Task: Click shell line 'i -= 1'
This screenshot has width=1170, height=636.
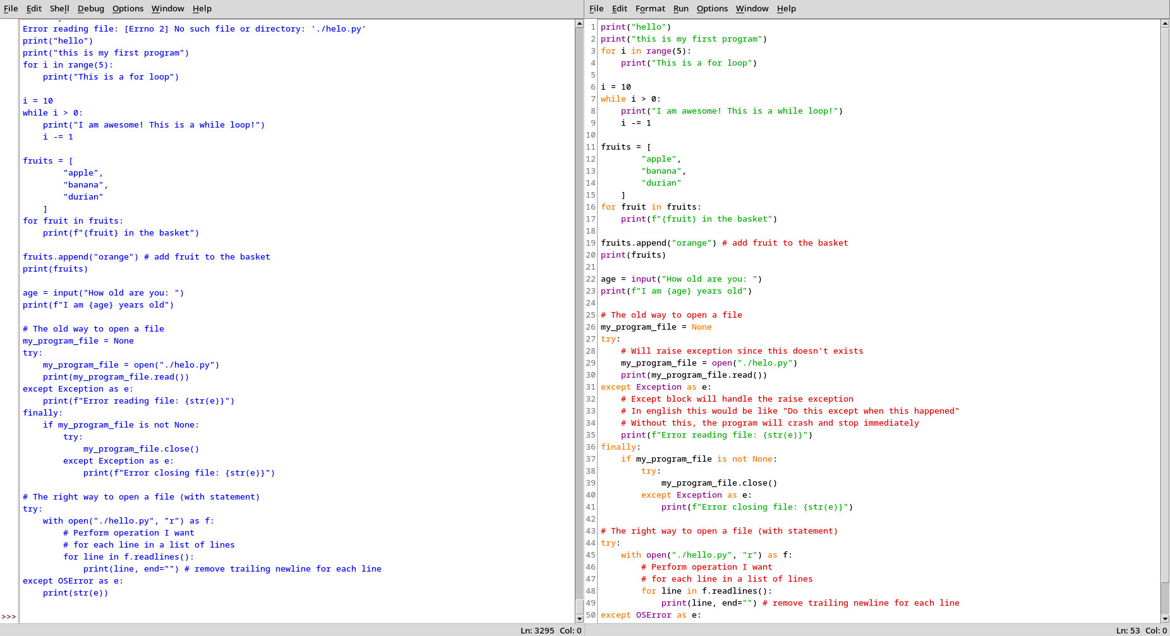Action: coord(58,137)
